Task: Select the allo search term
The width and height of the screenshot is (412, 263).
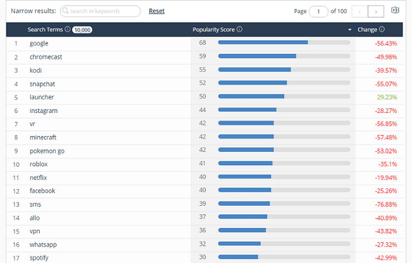Action: (x=34, y=218)
